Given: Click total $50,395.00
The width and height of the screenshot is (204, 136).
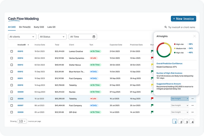Looking at the screenshot, I should pyautogui.click(x=60, y=99).
